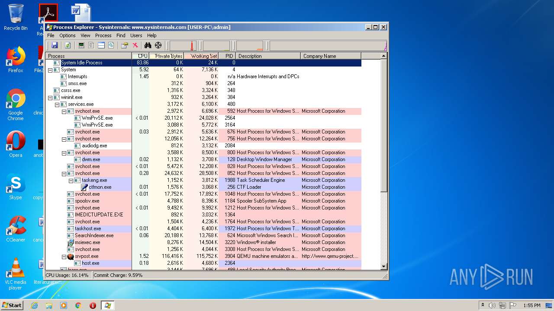Click the binoculars Find Handle icon
This screenshot has height=311, width=554.
pyautogui.click(x=148, y=45)
